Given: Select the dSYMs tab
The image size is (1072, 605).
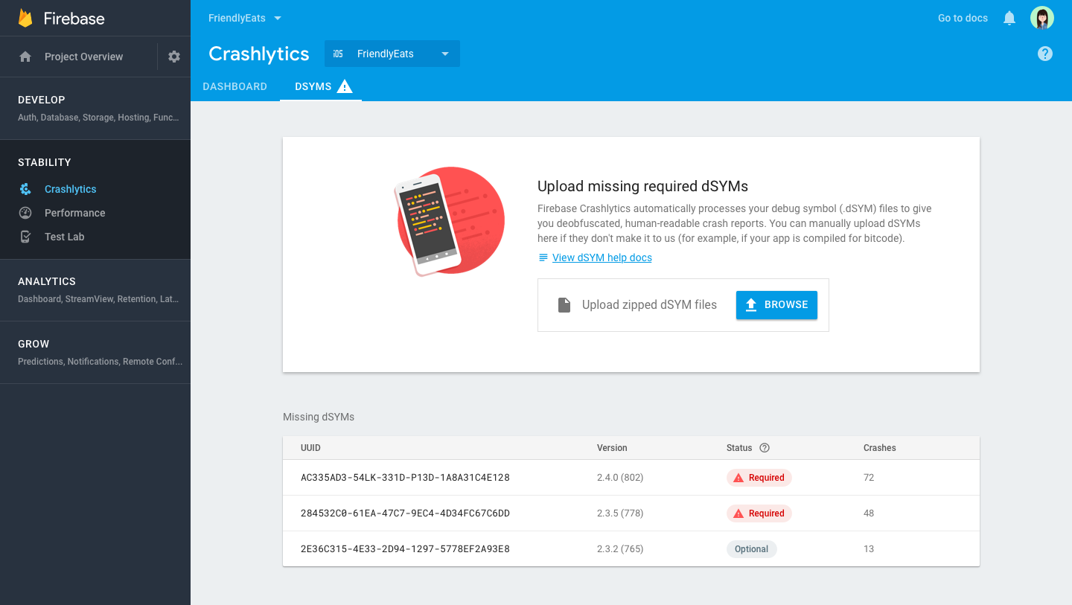Looking at the screenshot, I should (313, 86).
